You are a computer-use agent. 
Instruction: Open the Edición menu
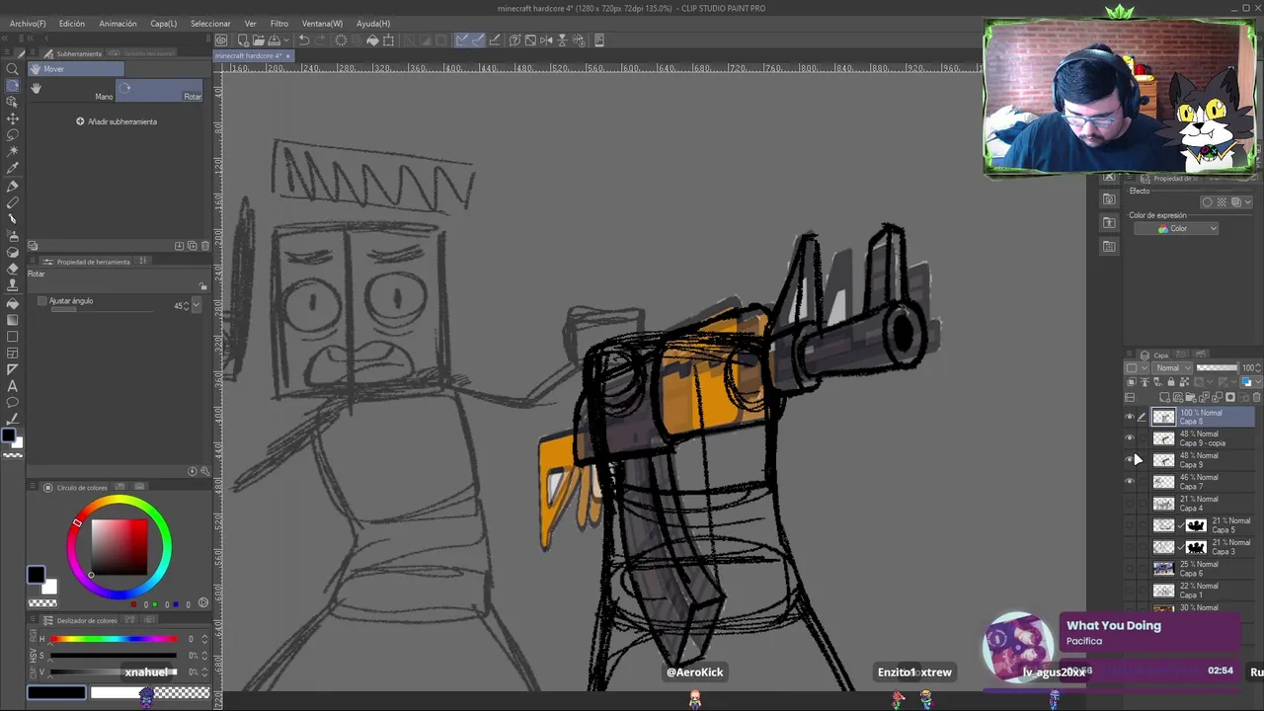point(71,23)
